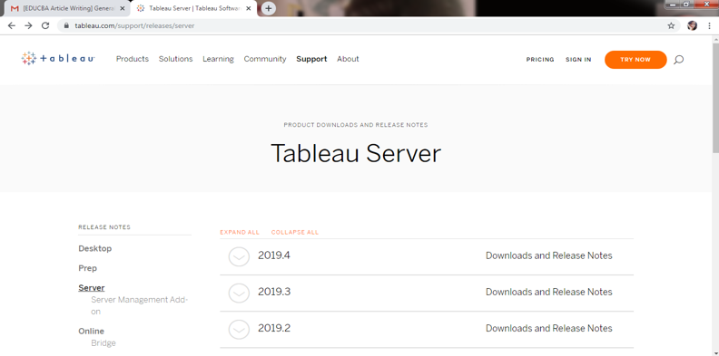Open the site search magnifier icon
This screenshot has width=719, height=356.
pos(679,60)
